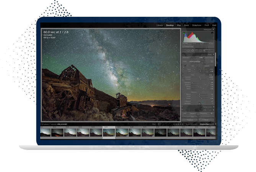
Task: Open the profile browser grid icon
Action: (213, 61)
